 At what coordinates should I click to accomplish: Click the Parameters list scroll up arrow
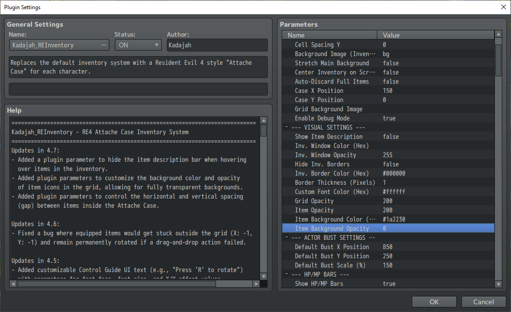click(498, 34)
